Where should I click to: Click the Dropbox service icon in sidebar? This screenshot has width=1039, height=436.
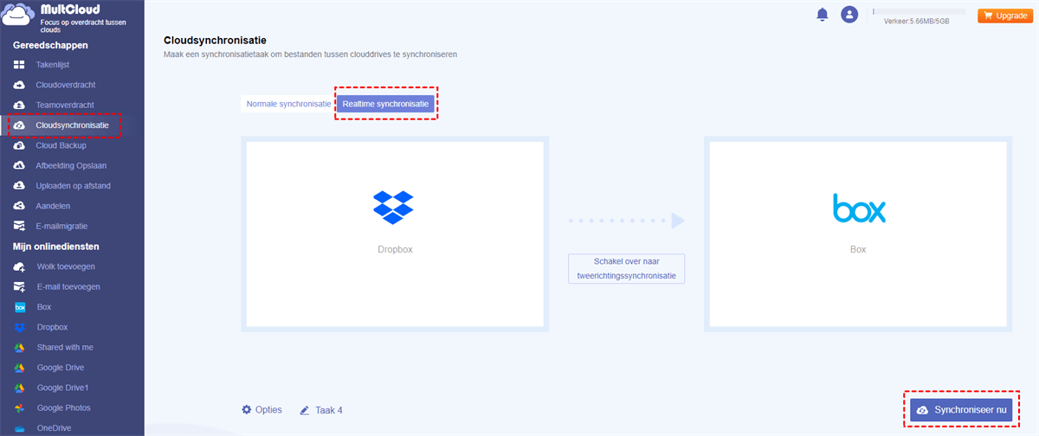pyautogui.click(x=19, y=327)
